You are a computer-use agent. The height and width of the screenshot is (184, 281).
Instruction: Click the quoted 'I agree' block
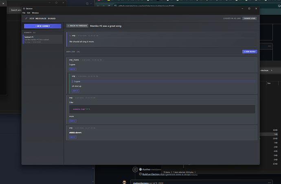(164, 81)
